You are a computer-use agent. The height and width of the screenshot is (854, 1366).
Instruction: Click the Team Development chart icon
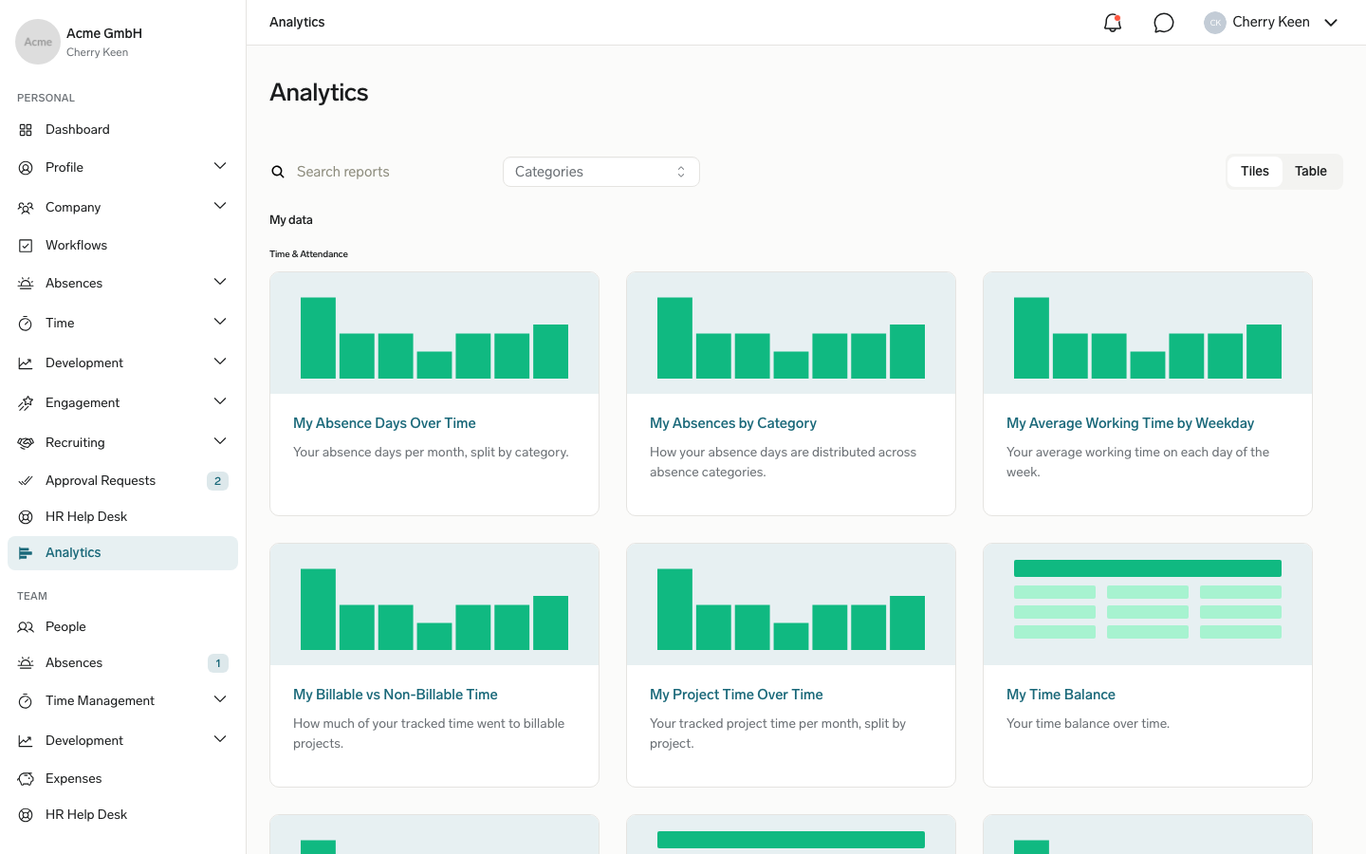[x=26, y=741]
